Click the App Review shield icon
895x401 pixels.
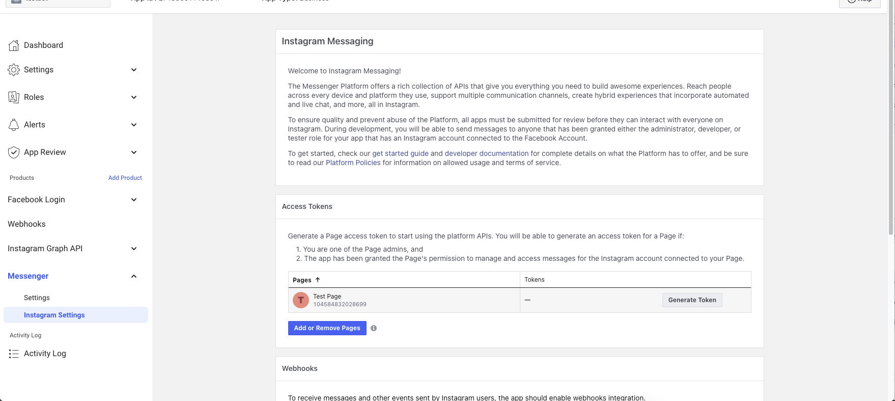tap(14, 152)
